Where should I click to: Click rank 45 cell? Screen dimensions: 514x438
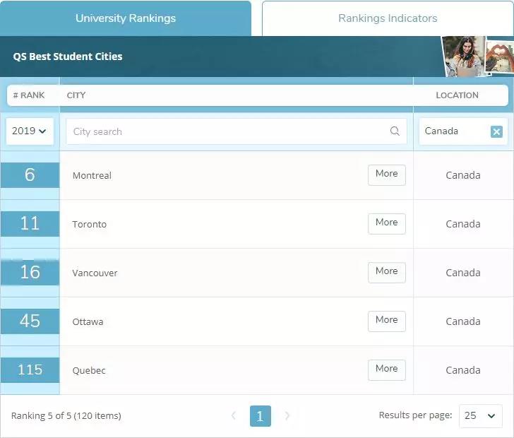(x=30, y=321)
